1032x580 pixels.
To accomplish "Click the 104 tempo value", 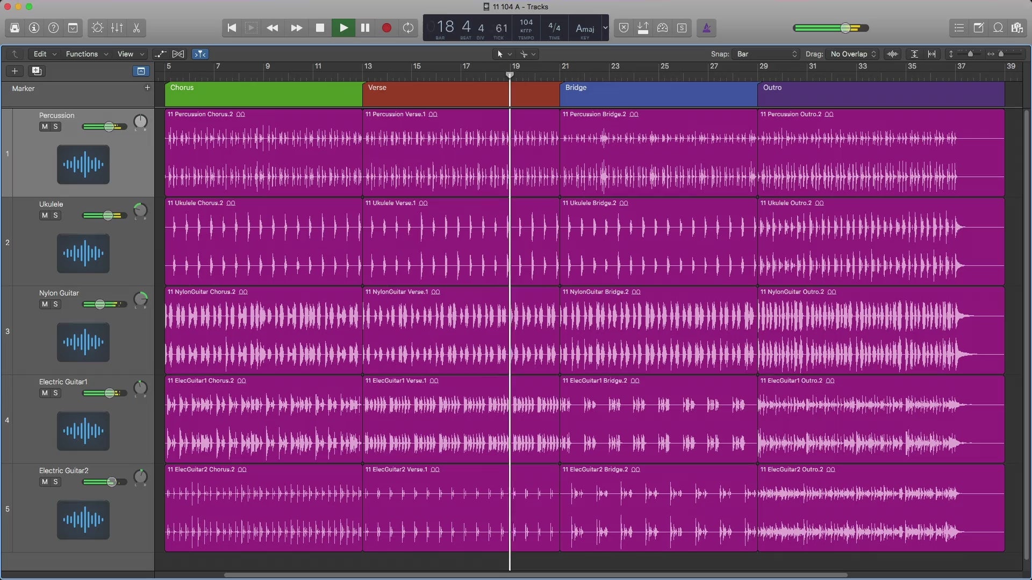I will [526, 23].
